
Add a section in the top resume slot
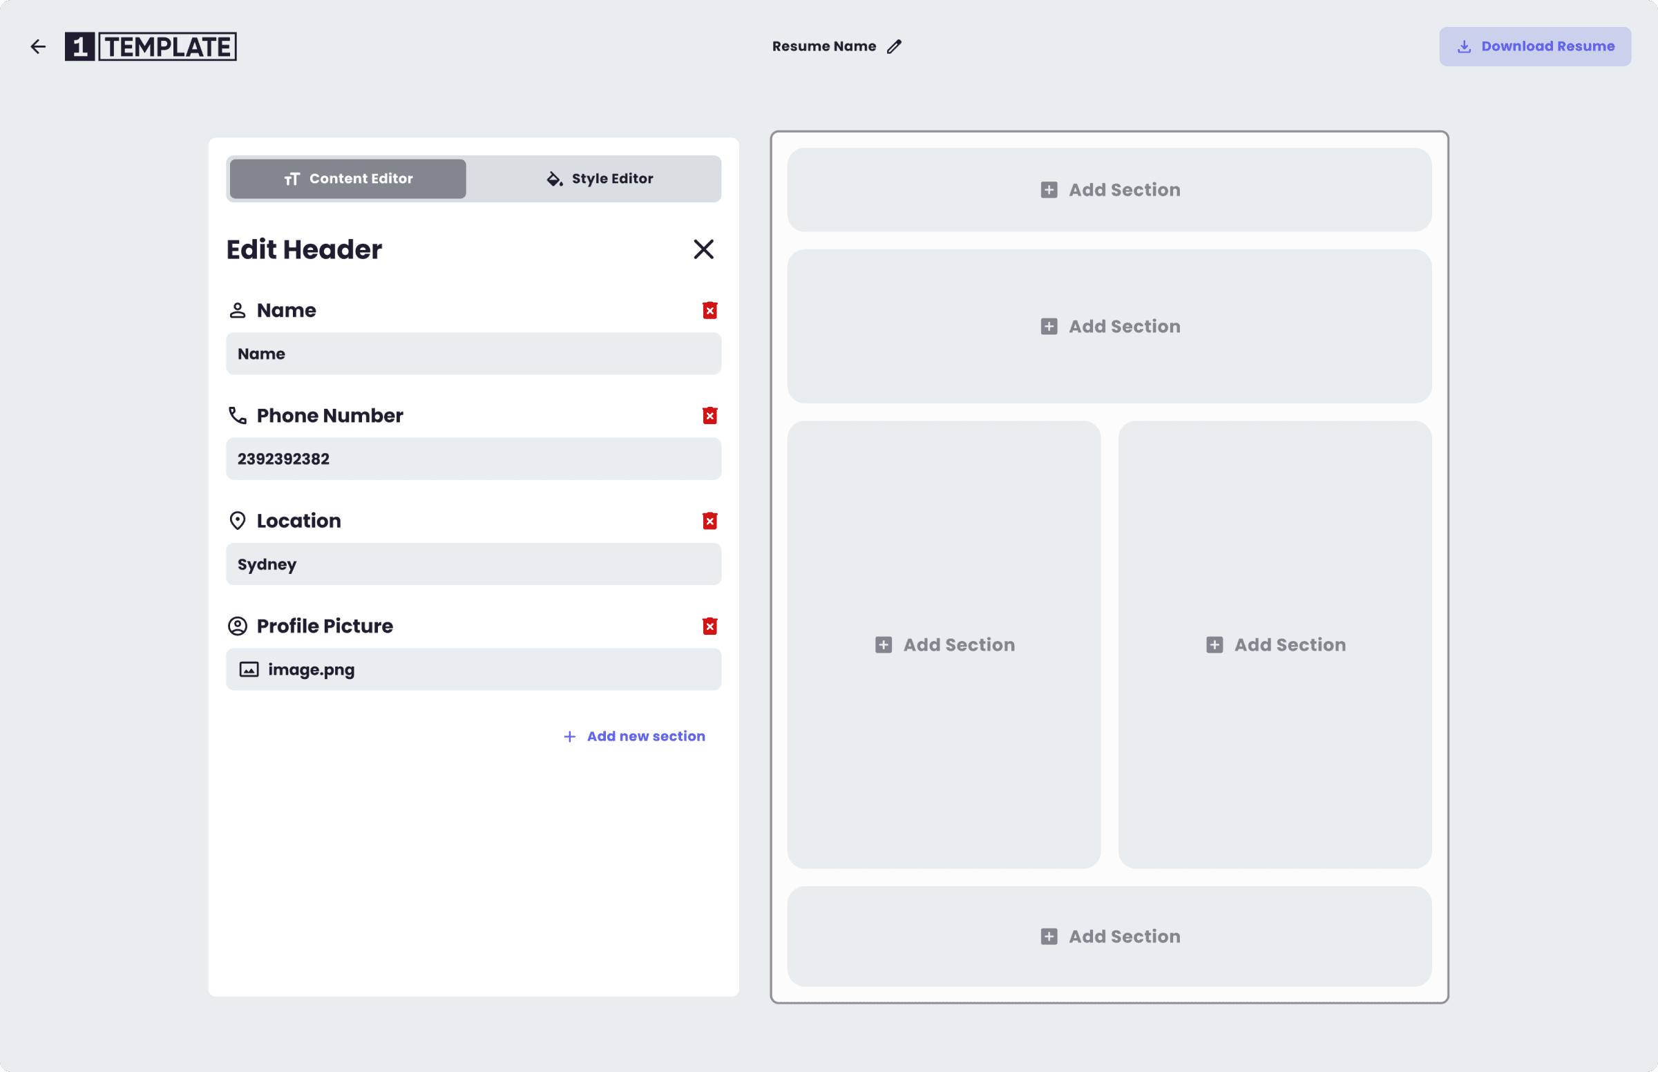click(x=1109, y=190)
